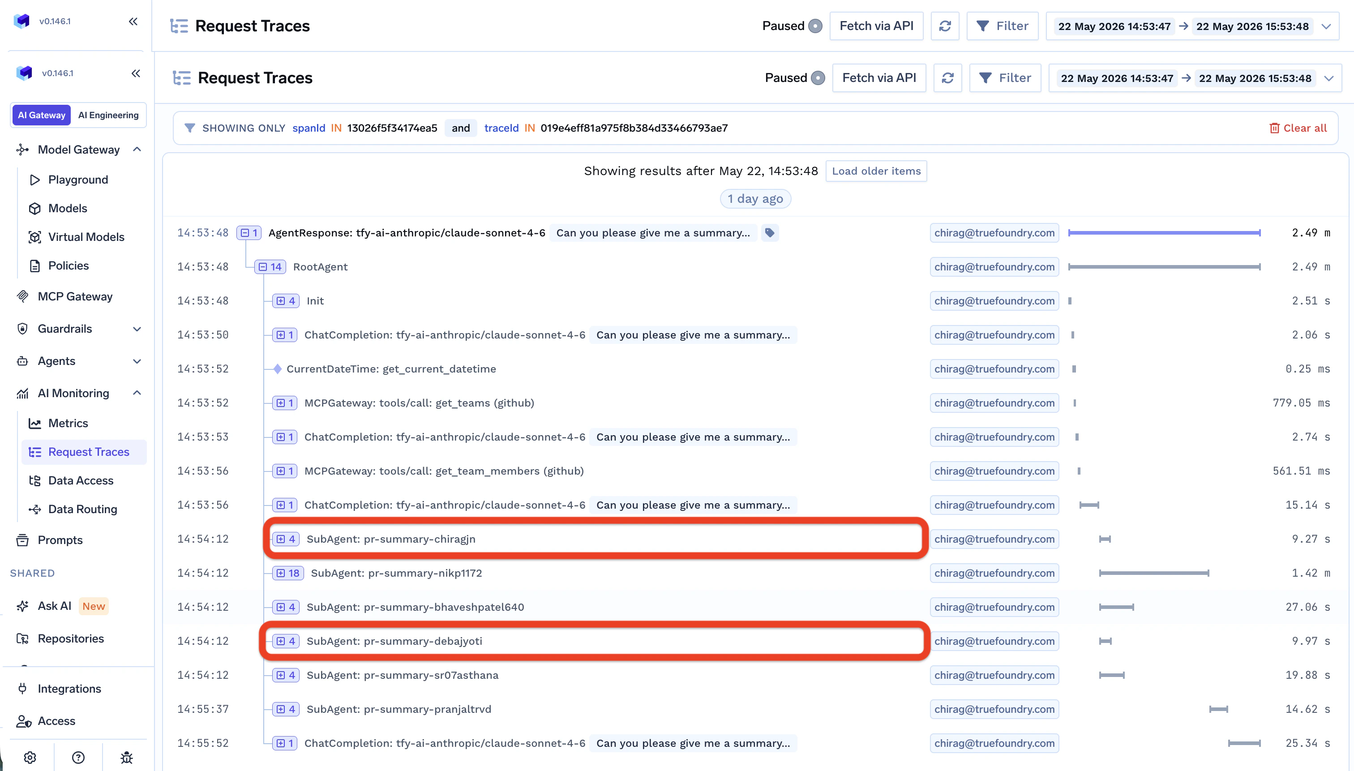Viewport: 1354px width, 771px height.
Task: Click the diamond icon beside CurrentDateTime
Action: (x=278, y=369)
